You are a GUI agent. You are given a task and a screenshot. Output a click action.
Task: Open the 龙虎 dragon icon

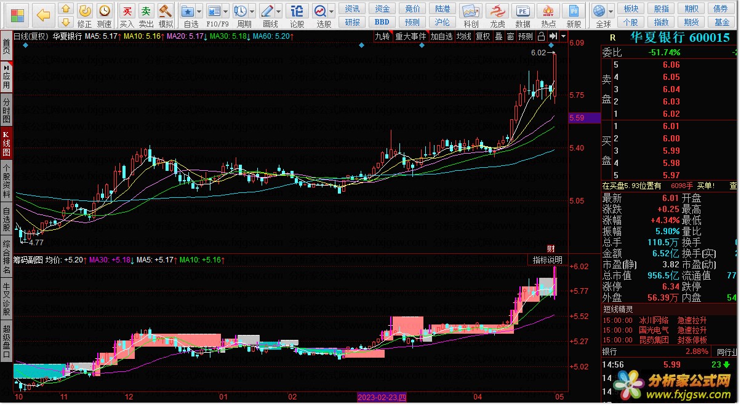click(x=497, y=10)
